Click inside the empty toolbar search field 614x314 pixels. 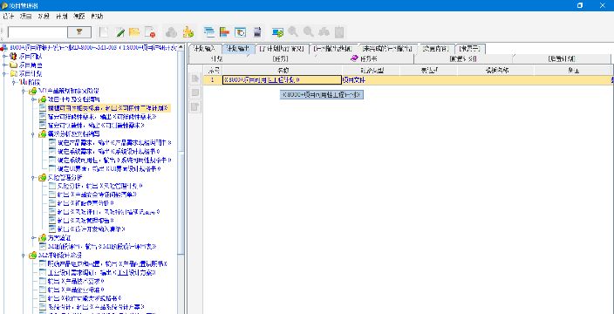click(38, 32)
